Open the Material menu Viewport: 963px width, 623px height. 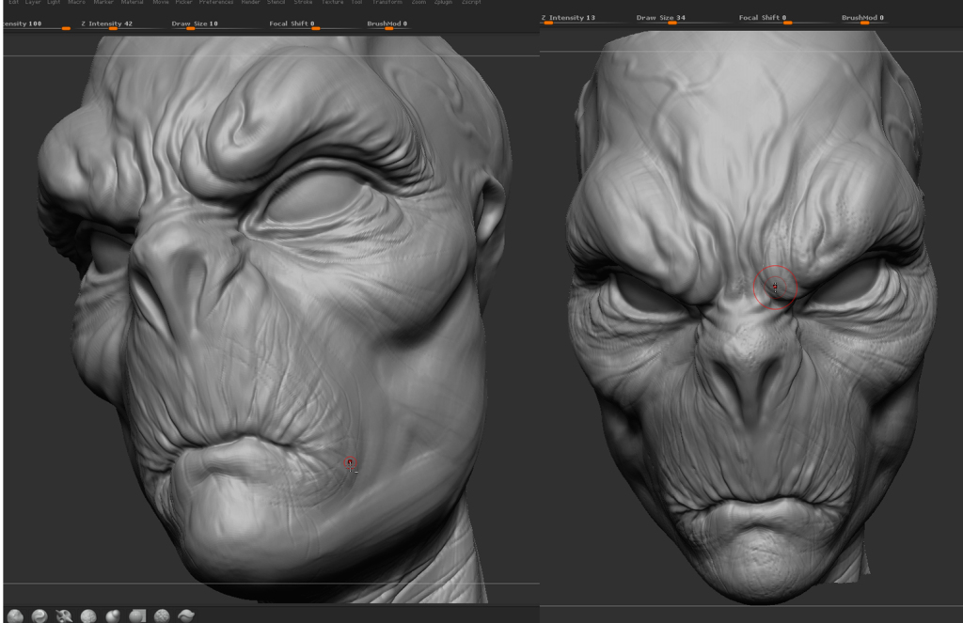(x=132, y=3)
